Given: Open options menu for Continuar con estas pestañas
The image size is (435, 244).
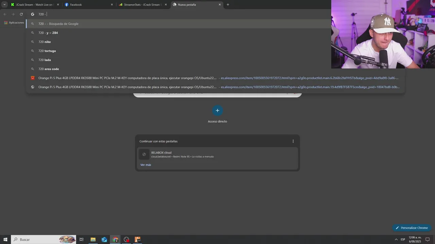Looking at the screenshot, I should (293, 141).
